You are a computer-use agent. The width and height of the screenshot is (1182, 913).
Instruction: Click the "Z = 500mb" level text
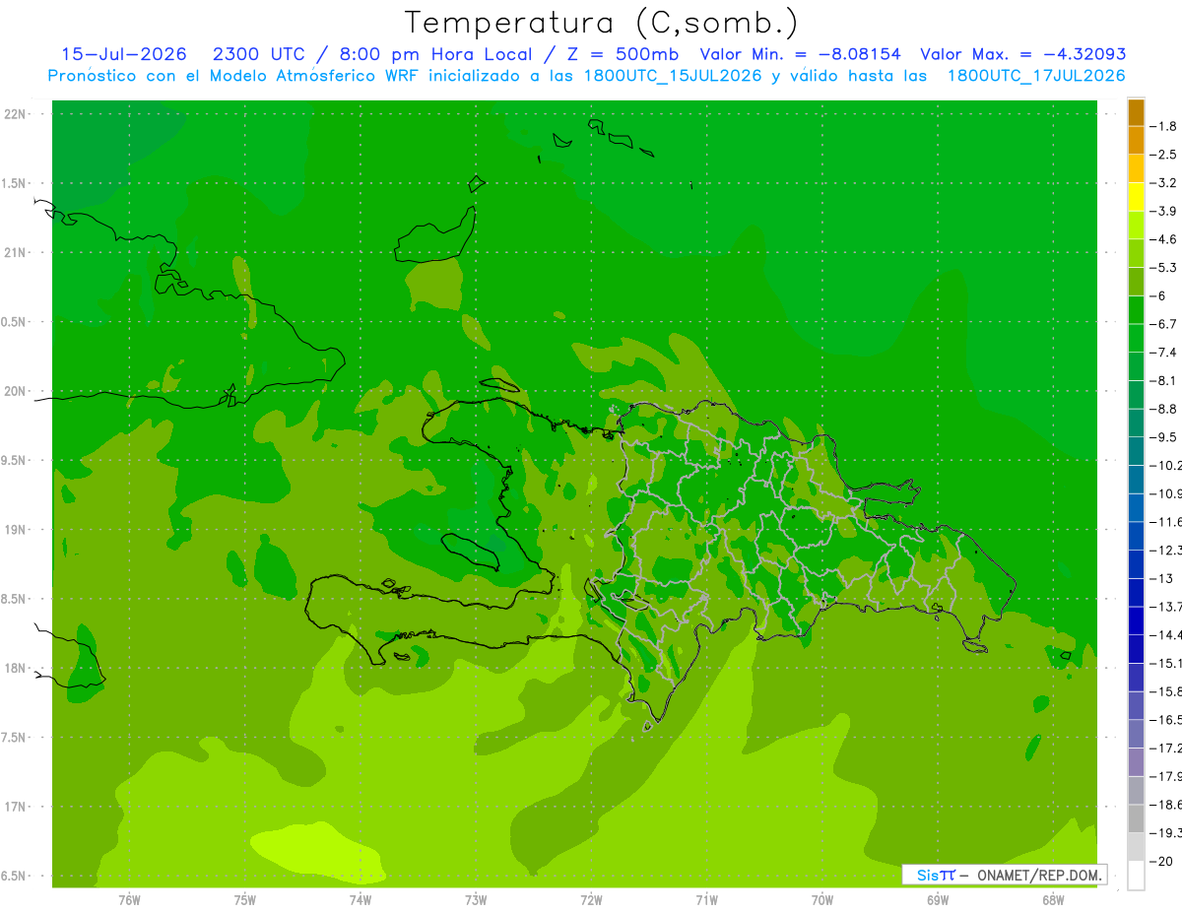(x=619, y=55)
